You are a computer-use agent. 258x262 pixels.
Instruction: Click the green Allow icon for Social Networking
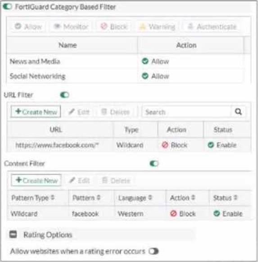pos(145,76)
